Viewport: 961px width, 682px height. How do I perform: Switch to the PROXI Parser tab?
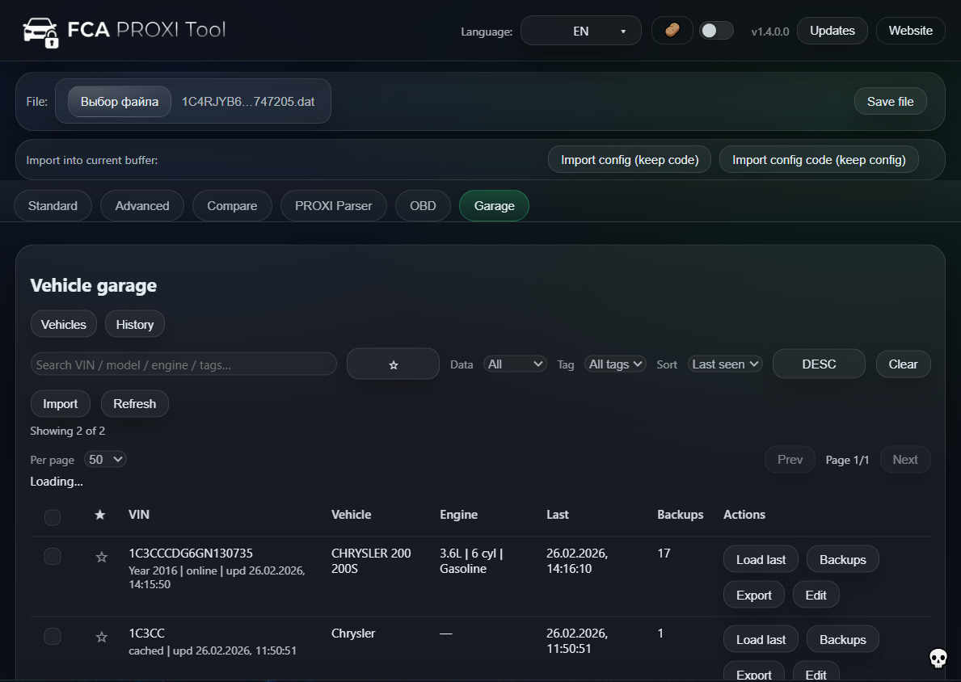[333, 205]
